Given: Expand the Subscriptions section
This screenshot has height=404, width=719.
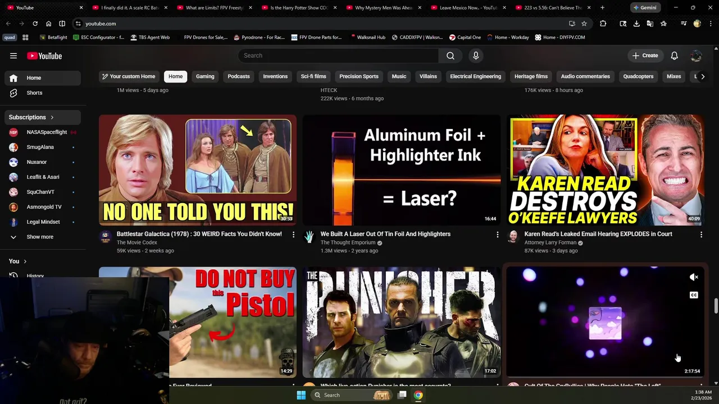Looking at the screenshot, I should point(43,117).
